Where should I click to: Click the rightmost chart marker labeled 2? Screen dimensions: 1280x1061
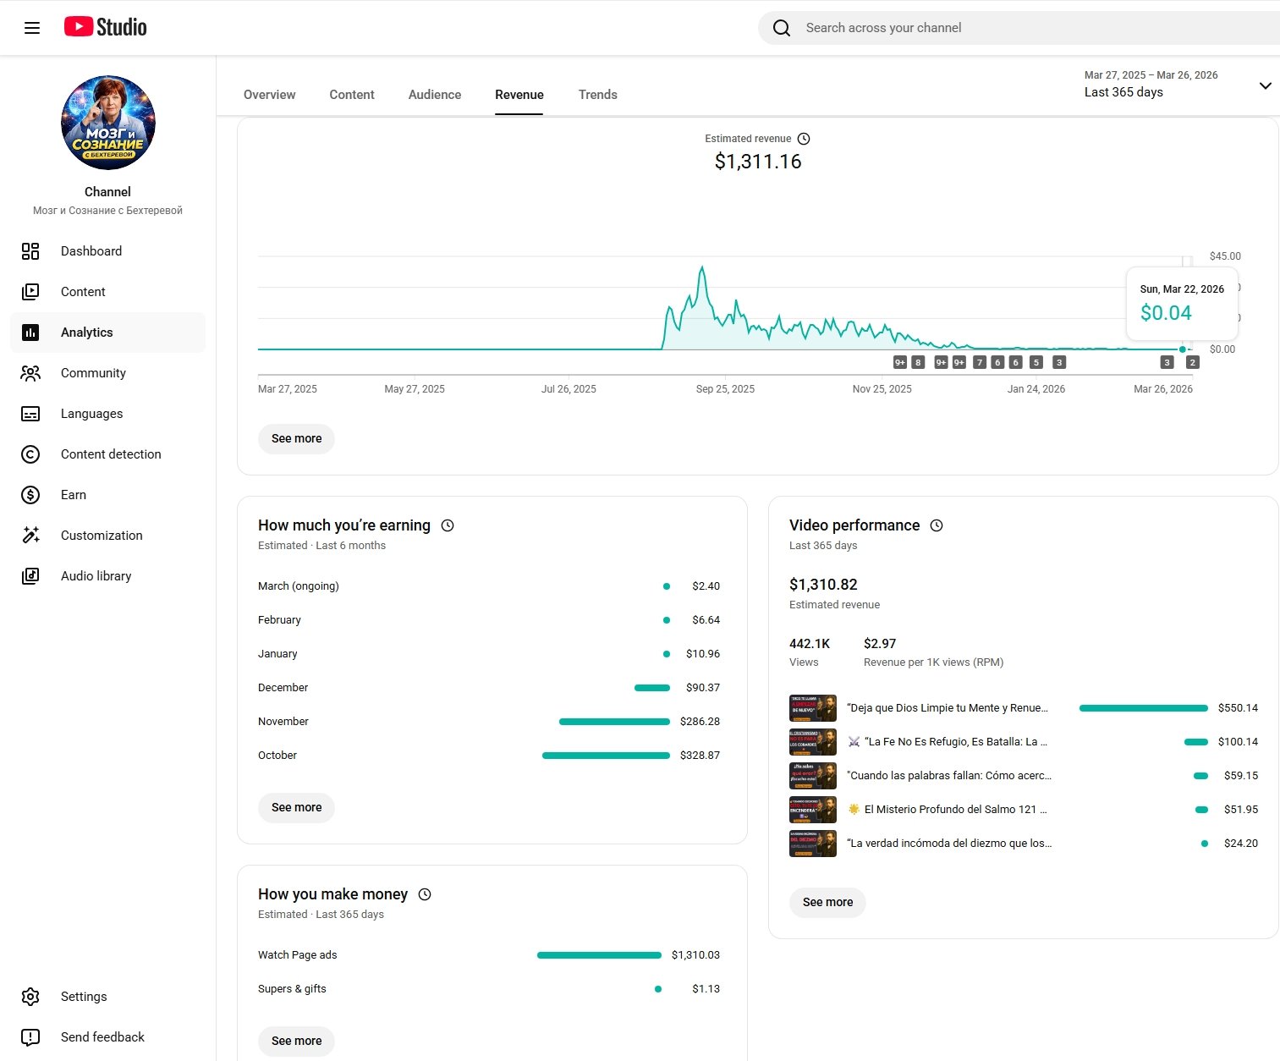(1192, 362)
